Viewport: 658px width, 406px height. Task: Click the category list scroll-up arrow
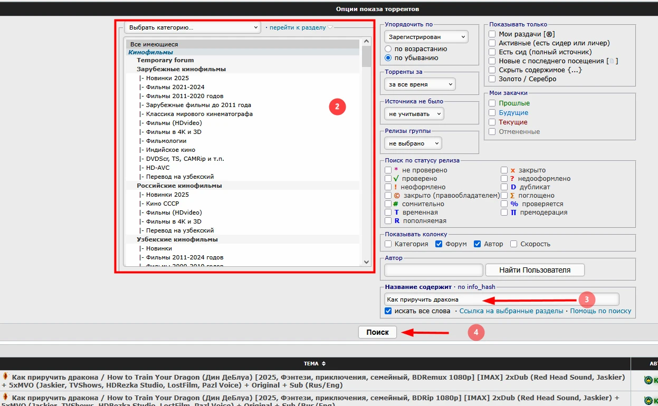(x=367, y=43)
